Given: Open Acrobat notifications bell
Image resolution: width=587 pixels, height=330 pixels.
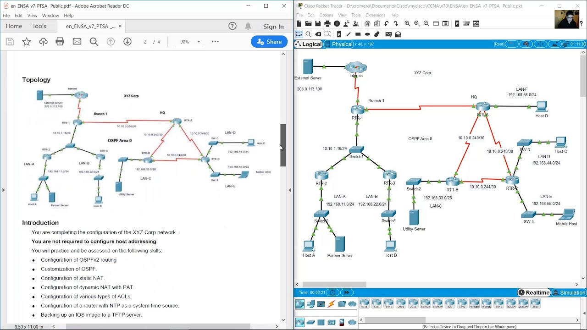Looking at the screenshot, I should click(248, 26).
